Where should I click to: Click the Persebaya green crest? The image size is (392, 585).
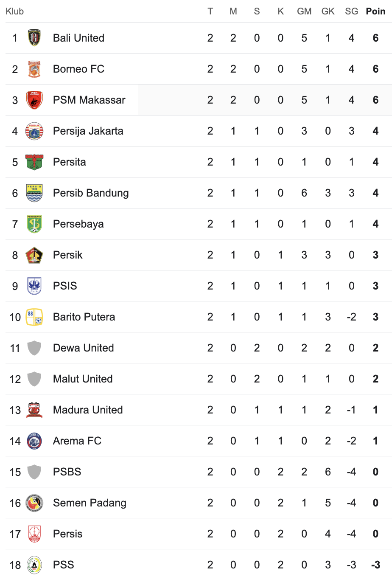tap(34, 224)
